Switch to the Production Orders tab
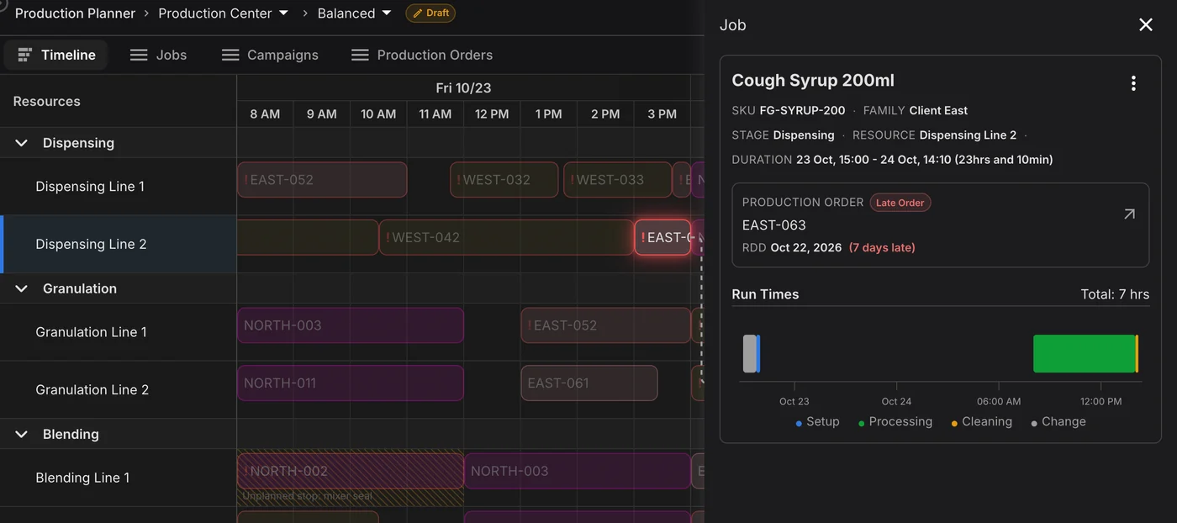 422,55
